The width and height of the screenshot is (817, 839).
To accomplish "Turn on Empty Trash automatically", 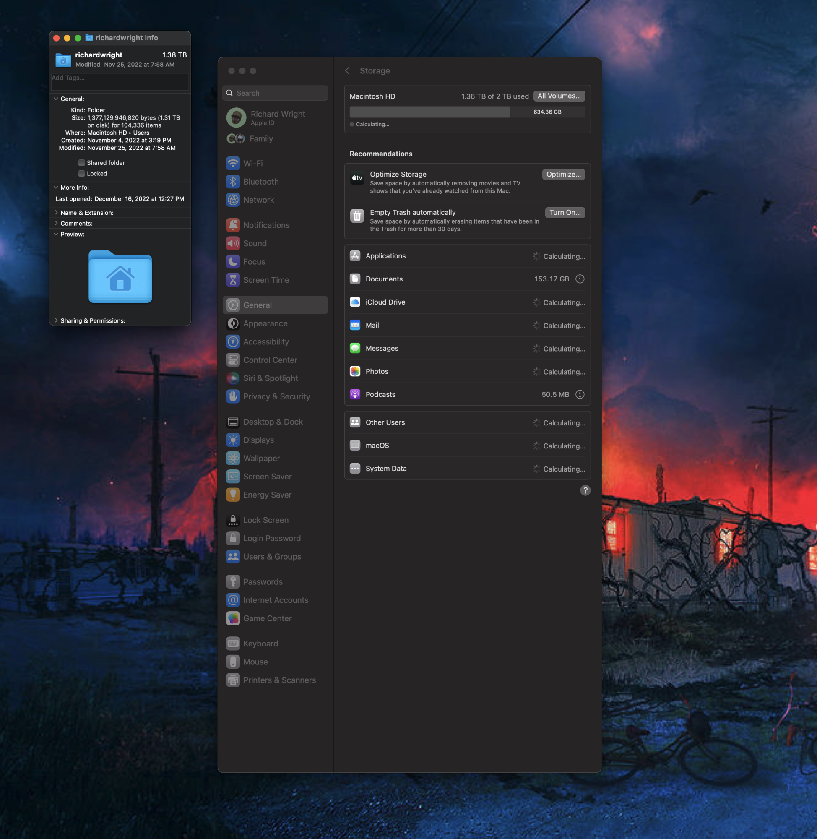I will coord(565,212).
